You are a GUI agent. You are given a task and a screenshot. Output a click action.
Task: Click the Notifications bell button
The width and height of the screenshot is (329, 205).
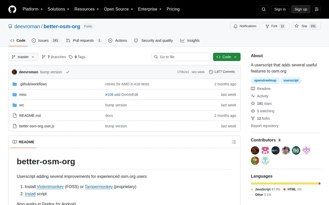[245, 26]
